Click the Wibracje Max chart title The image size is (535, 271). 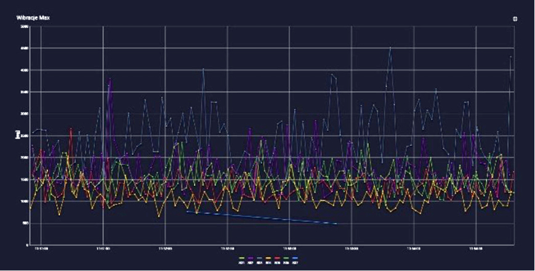click(33, 18)
